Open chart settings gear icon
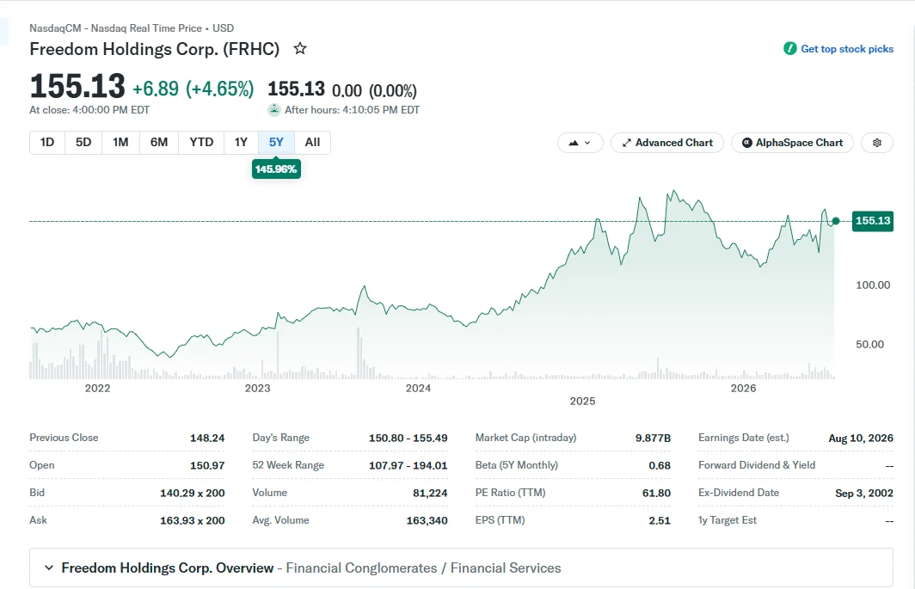Image resolution: width=915 pixels, height=589 pixels. point(876,143)
